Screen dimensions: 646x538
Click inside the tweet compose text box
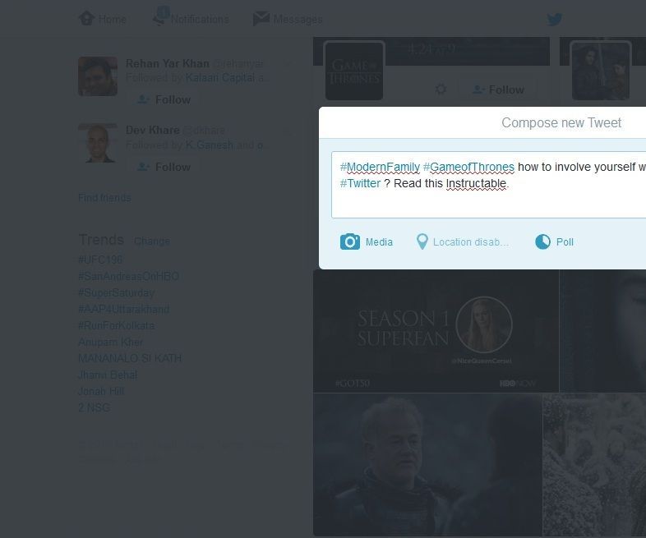click(489, 185)
